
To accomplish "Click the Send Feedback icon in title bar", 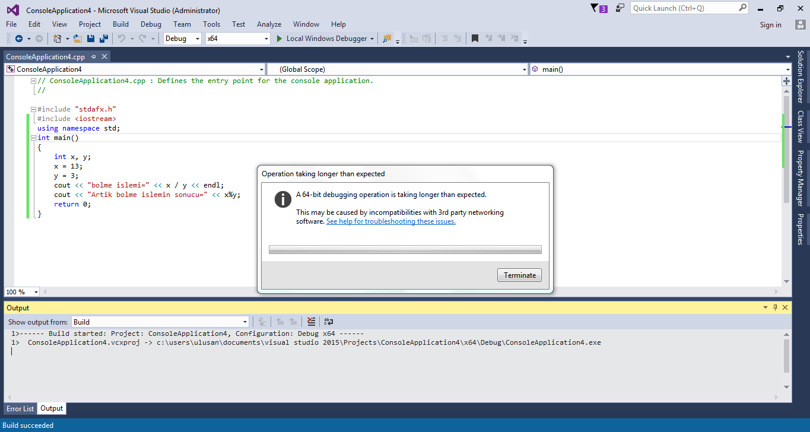I will (620, 8).
